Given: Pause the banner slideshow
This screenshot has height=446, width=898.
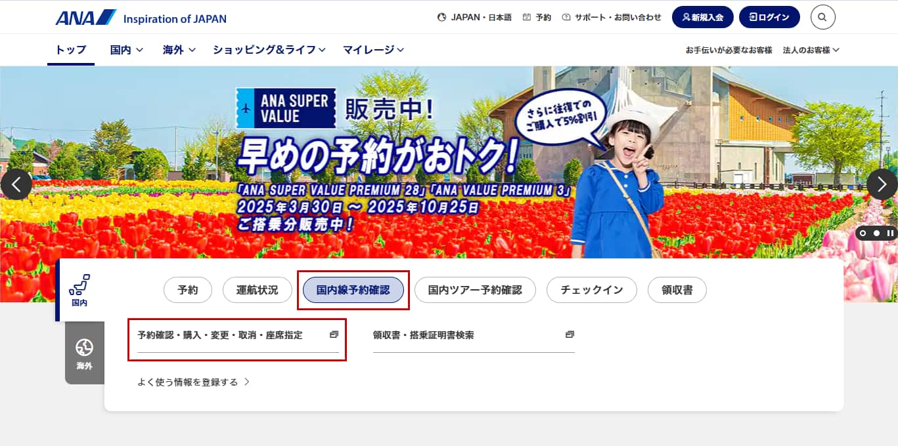Looking at the screenshot, I should pyautogui.click(x=890, y=233).
